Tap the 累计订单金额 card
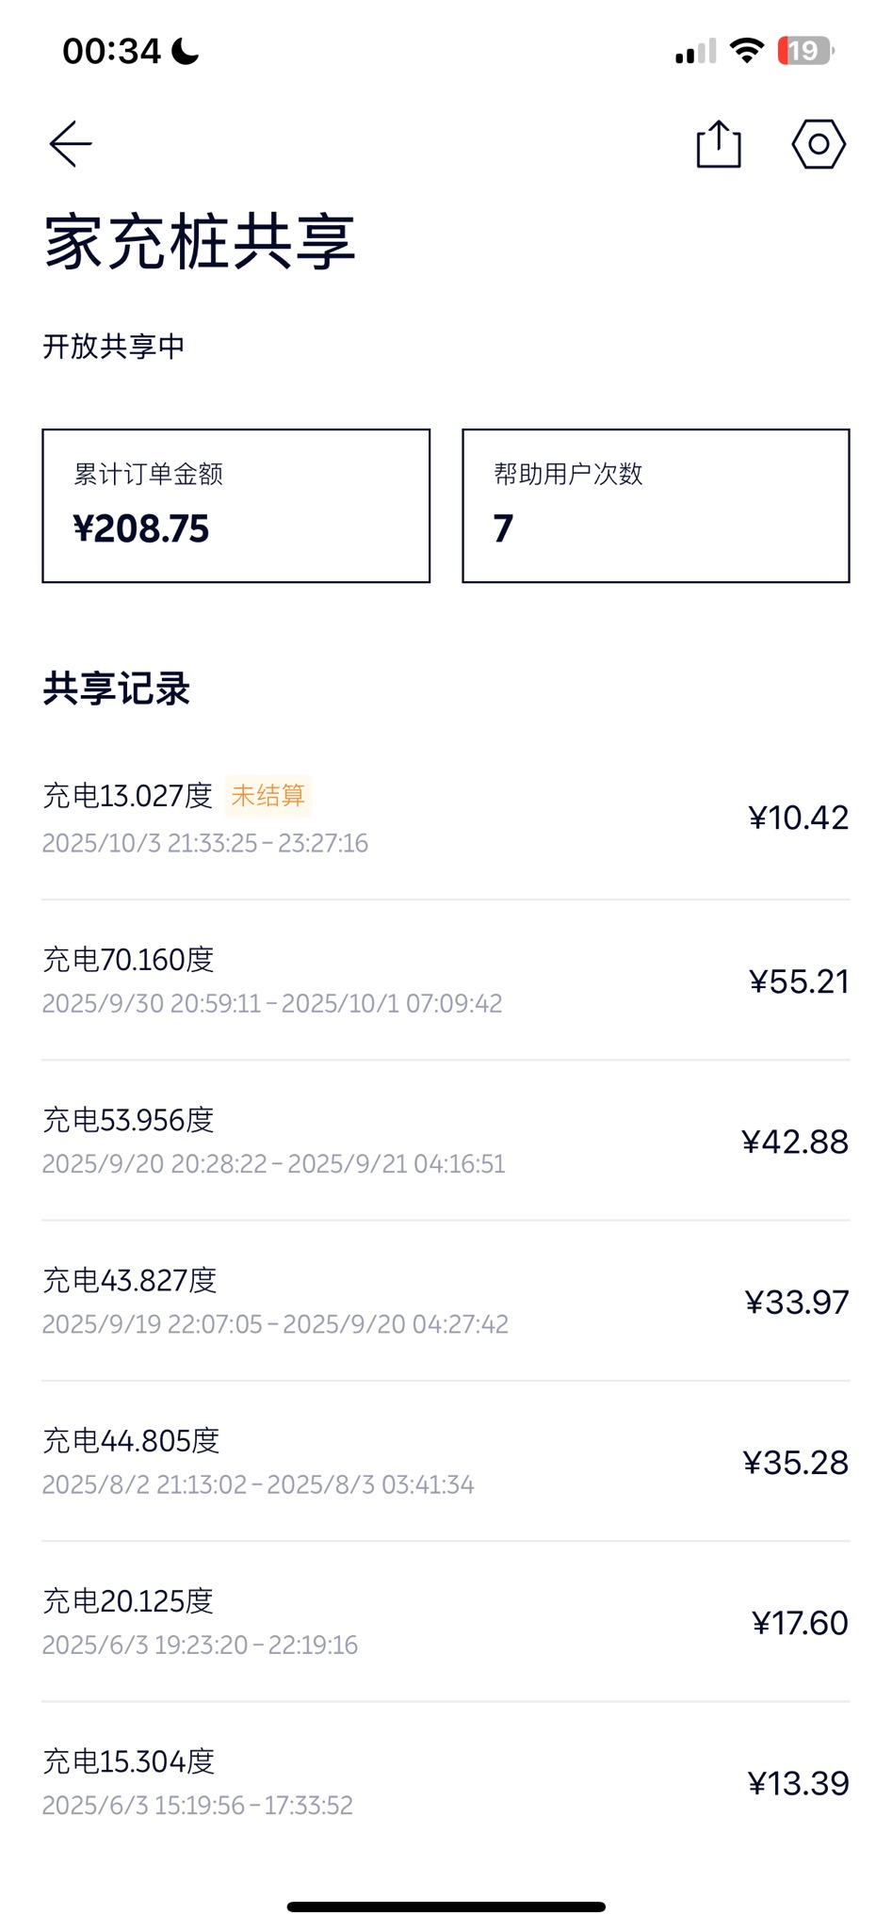The width and height of the screenshot is (892, 1929). pyautogui.click(x=235, y=506)
